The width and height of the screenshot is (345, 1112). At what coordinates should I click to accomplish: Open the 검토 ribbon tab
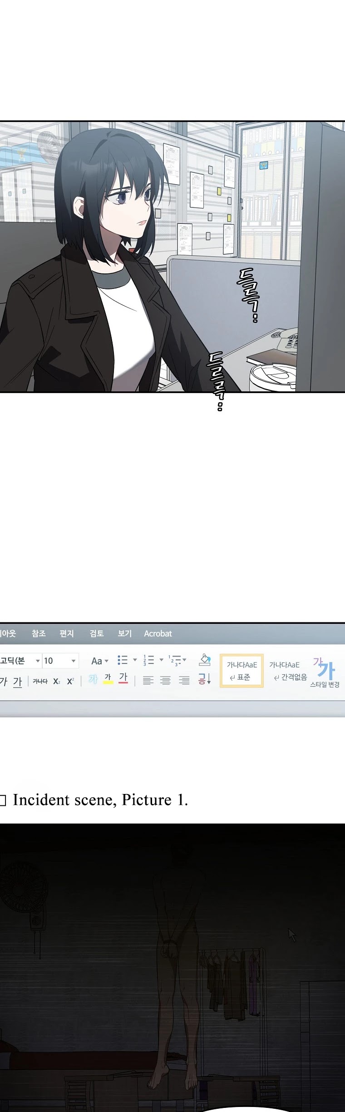pyautogui.click(x=97, y=633)
